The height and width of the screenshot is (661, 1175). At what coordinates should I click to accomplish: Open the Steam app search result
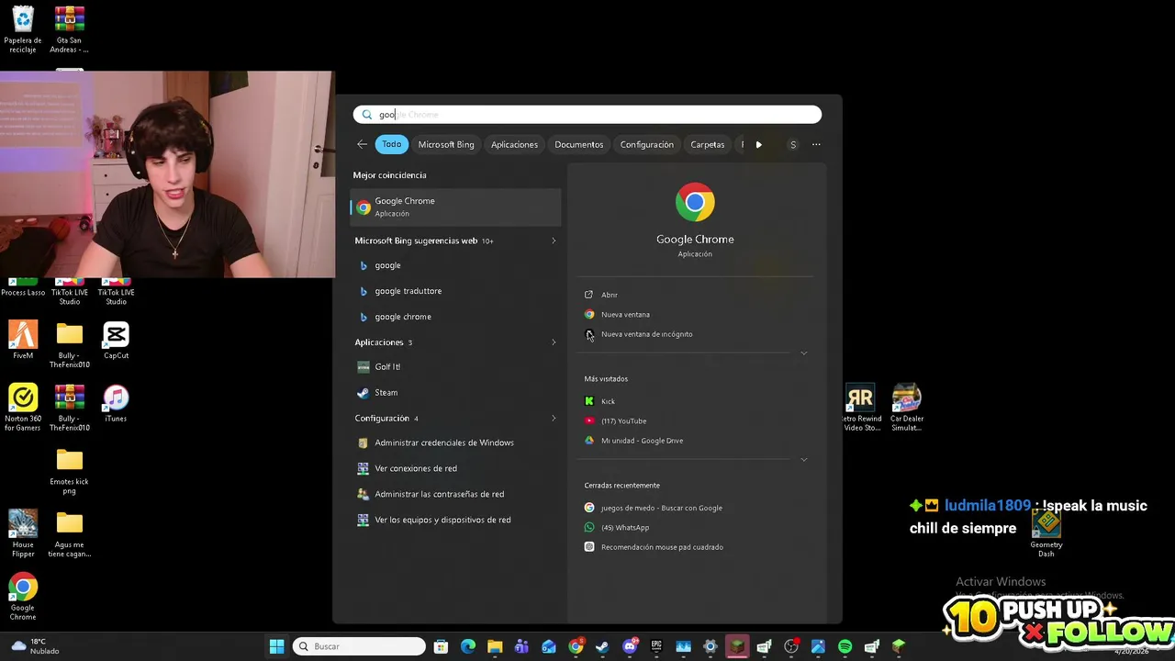tap(456, 392)
